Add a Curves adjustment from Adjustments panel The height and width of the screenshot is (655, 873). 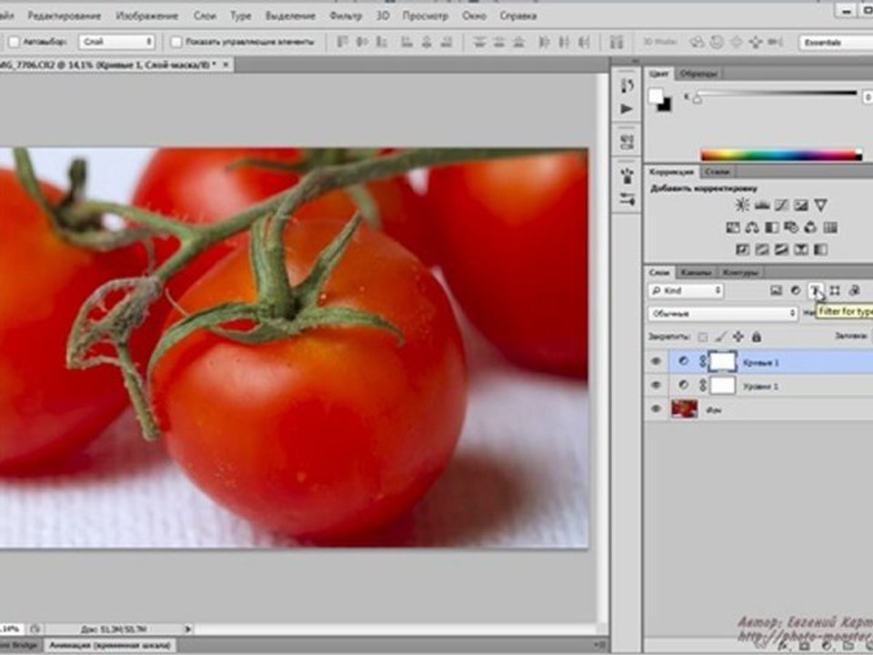(x=782, y=206)
